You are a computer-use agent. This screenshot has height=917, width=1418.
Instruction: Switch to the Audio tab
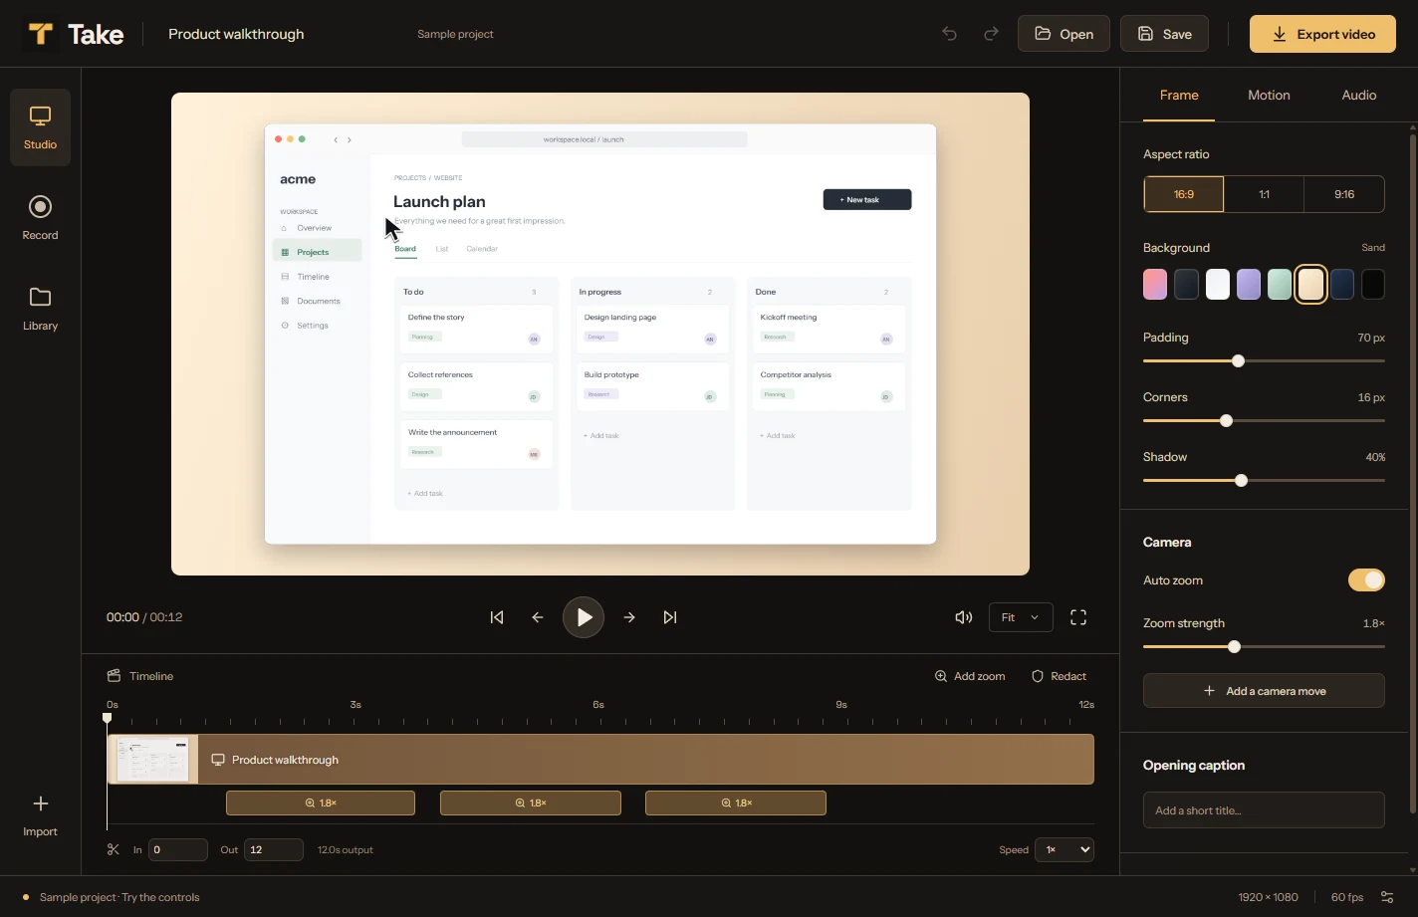[x=1359, y=96]
